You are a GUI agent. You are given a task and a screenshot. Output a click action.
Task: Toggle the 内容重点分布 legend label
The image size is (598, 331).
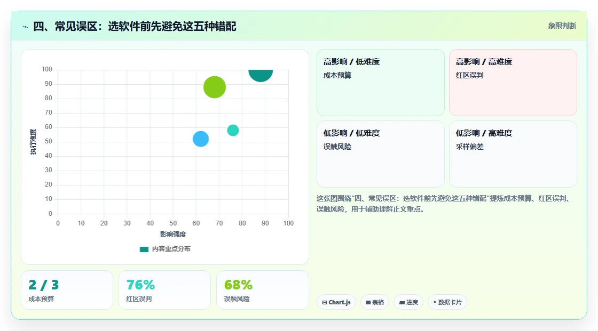(x=171, y=249)
